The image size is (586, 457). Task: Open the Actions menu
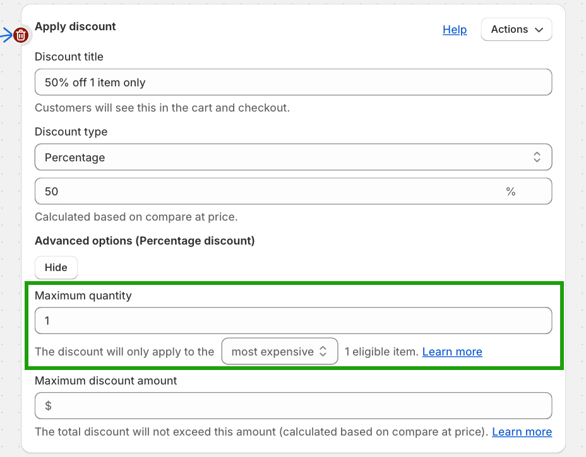coord(516,29)
